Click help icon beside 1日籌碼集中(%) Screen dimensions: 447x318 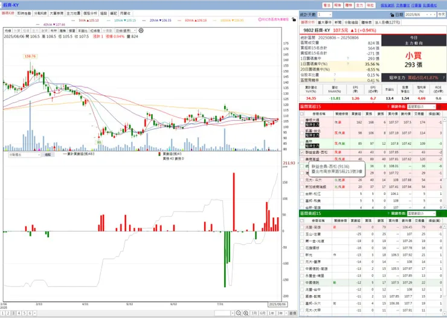coord(348,64)
